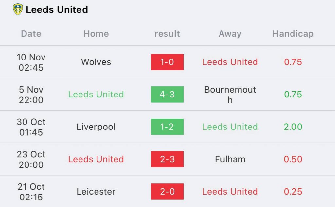Image resolution: width=335 pixels, height=207 pixels.
Task: Open the green 1-2 Liverpool result badge
Action: tap(167, 127)
